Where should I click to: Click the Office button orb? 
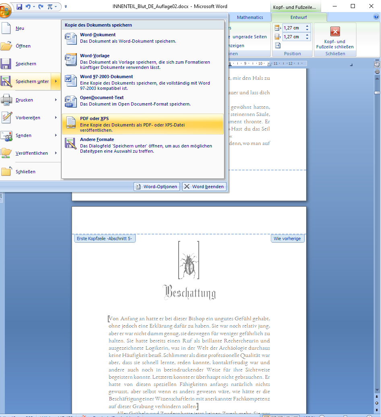(x=5, y=10)
